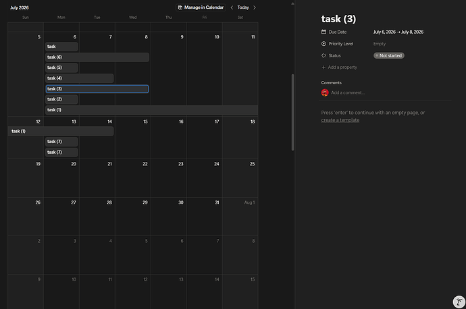Open the task (5) event

click(61, 67)
